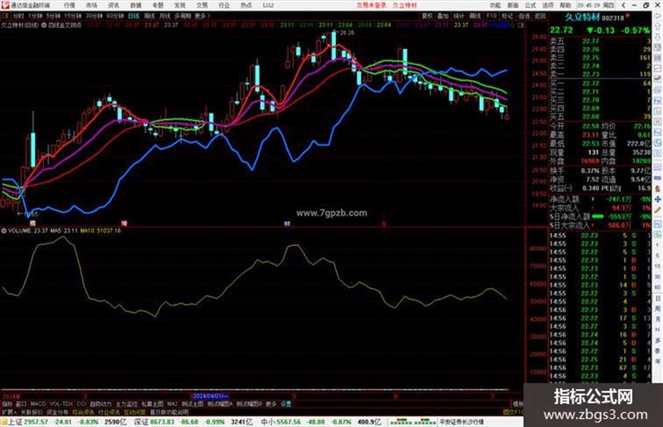Click the panel toggle icon at the chart's top right
The image size is (663, 427).
(521, 25)
